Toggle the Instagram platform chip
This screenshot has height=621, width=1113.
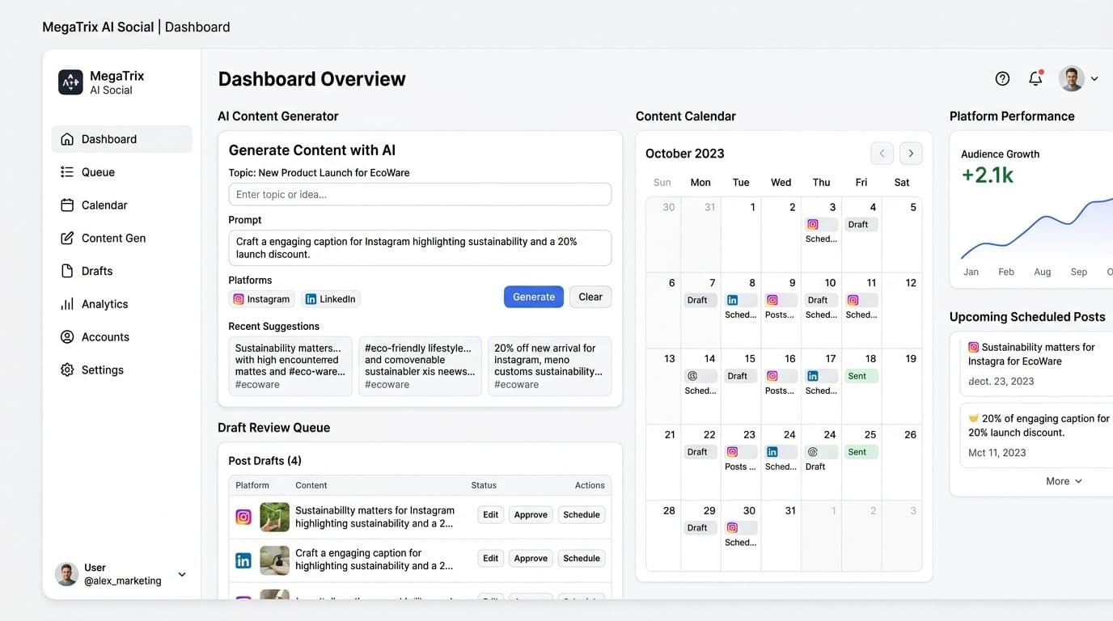coord(262,299)
